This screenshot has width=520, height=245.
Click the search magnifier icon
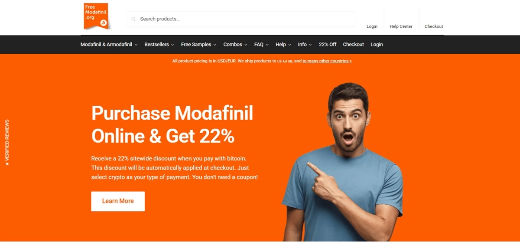133,19
